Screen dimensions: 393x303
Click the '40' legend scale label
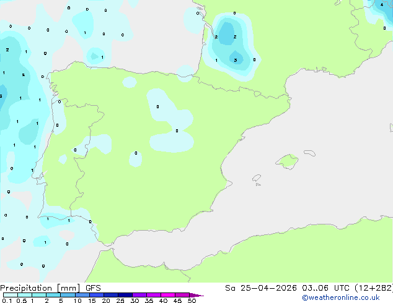coord(163,301)
